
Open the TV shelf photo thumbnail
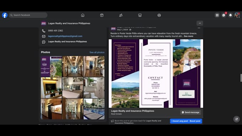[51, 88]
